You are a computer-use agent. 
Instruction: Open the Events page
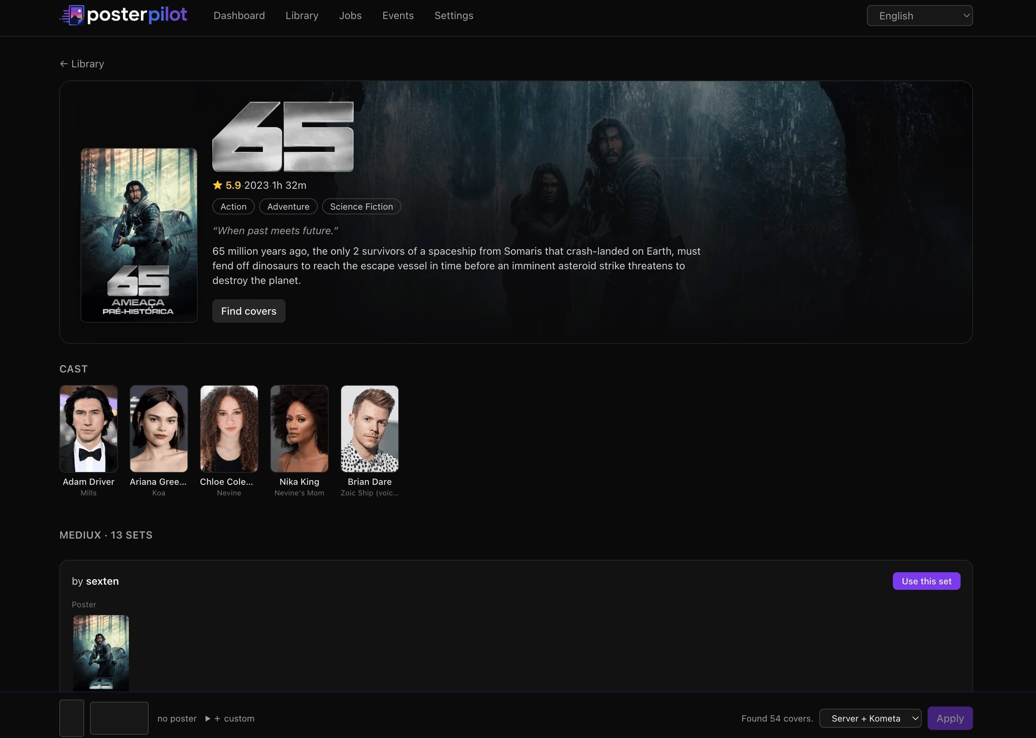tap(398, 15)
